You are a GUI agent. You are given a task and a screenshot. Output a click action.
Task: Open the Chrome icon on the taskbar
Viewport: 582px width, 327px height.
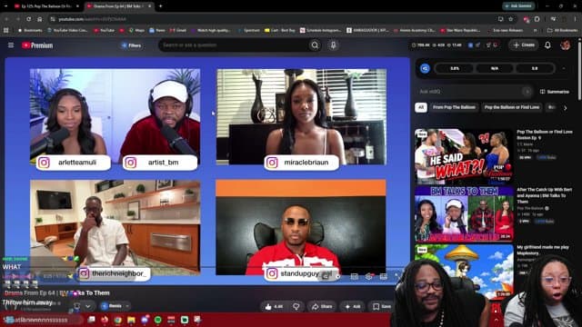tap(118, 320)
